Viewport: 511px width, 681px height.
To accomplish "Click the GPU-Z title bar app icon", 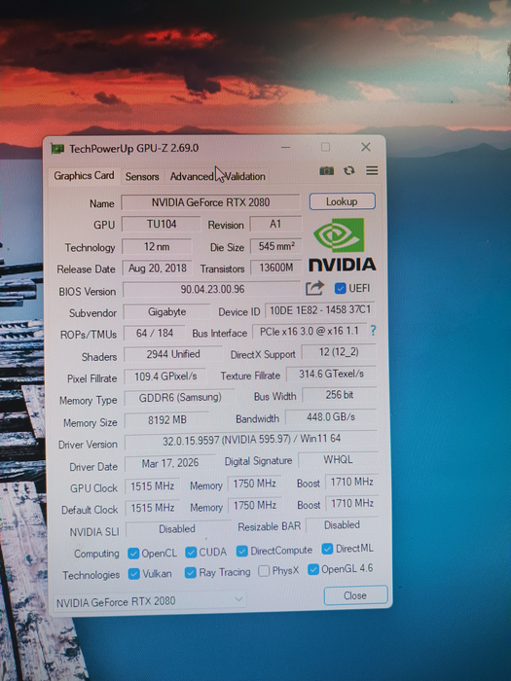I will (57, 149).
